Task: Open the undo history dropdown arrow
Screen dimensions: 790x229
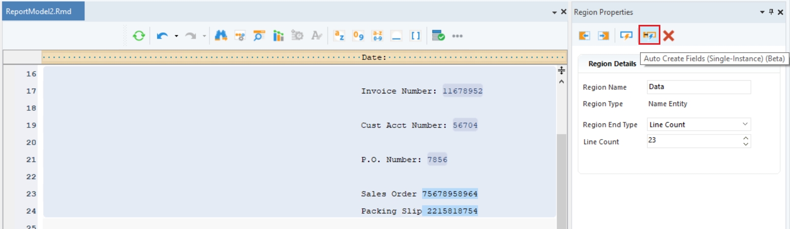Action: click(x=176, y=36)
